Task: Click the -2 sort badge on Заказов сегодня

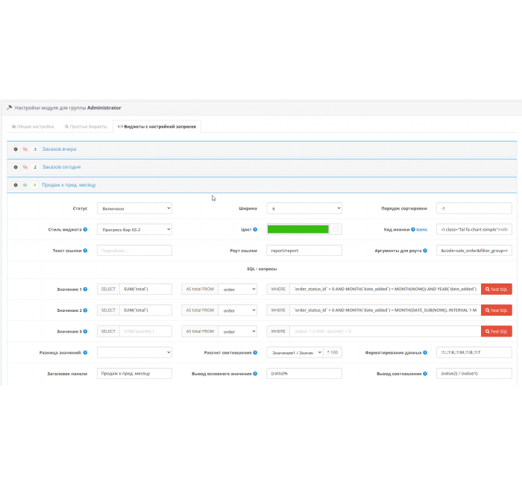Action: tap(34, 167)
